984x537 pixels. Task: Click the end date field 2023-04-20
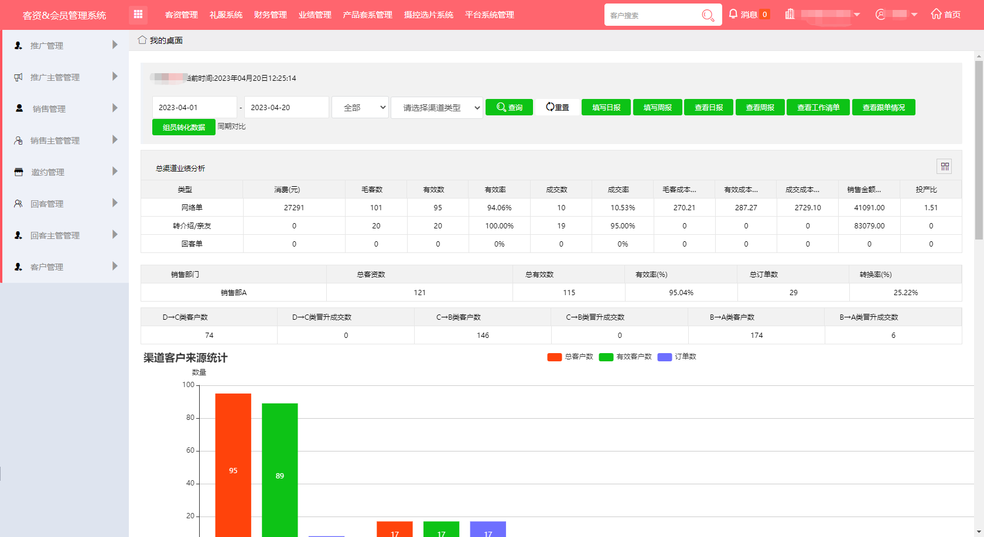(x=286, y=107)
